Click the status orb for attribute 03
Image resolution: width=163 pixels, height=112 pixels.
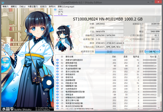click(57, 66)
